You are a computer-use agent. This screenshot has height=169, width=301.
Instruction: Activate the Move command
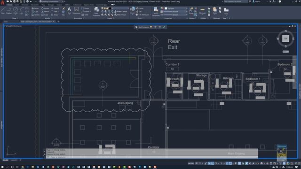(35, 8)
